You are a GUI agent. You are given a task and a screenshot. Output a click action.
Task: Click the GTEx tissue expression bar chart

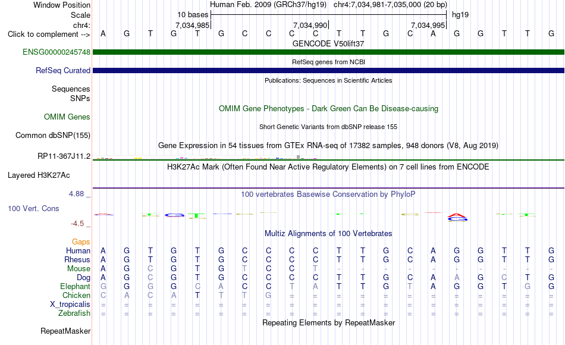coord(206,158)
